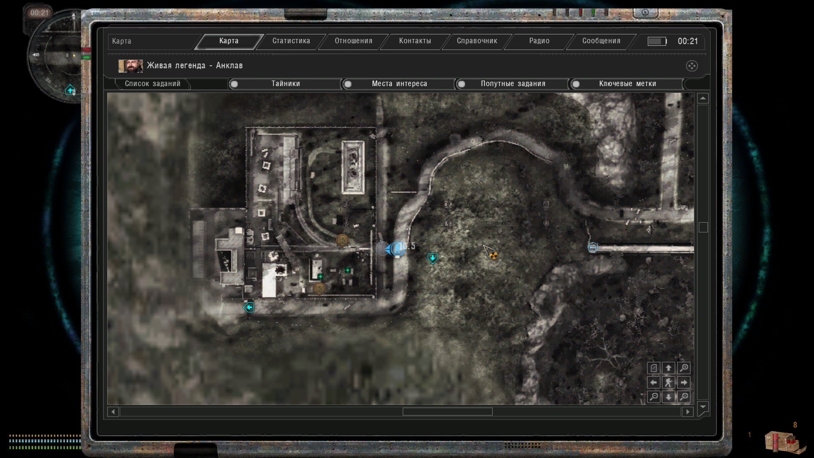Center map on player soldier icon
814x458 pixels.
(x=669, y=383)
